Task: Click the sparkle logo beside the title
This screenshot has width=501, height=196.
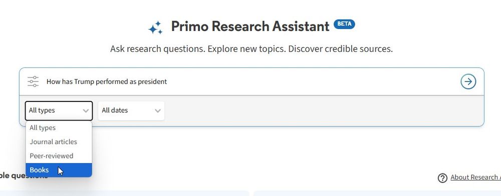Action: coord(156,28)
